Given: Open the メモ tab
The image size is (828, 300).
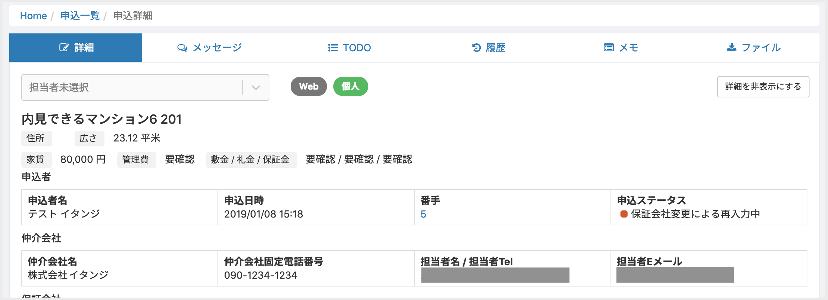Looking at the screenshot, I should point(621,48).
